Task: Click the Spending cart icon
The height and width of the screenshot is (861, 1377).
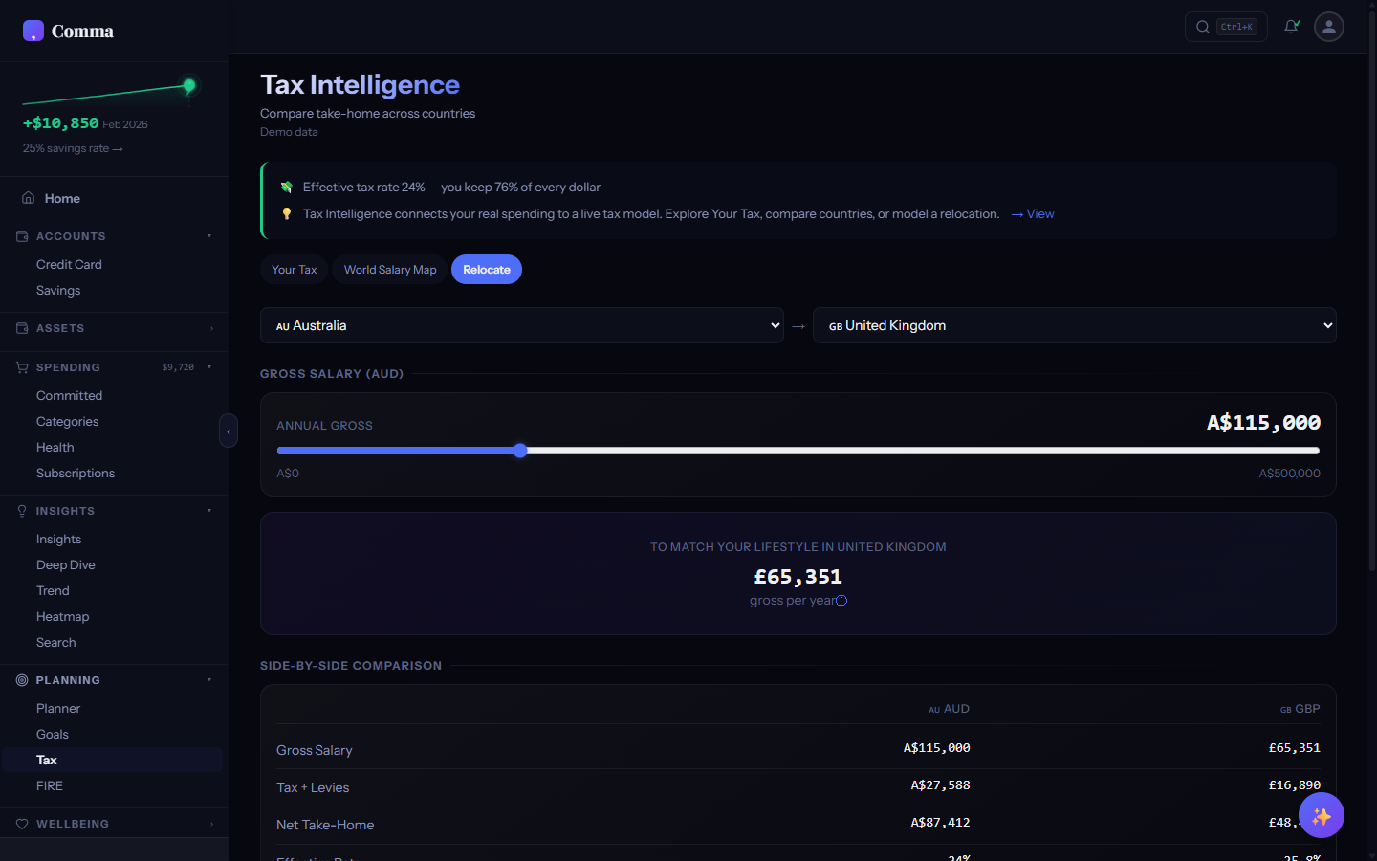Action: (x=22, y=367)
